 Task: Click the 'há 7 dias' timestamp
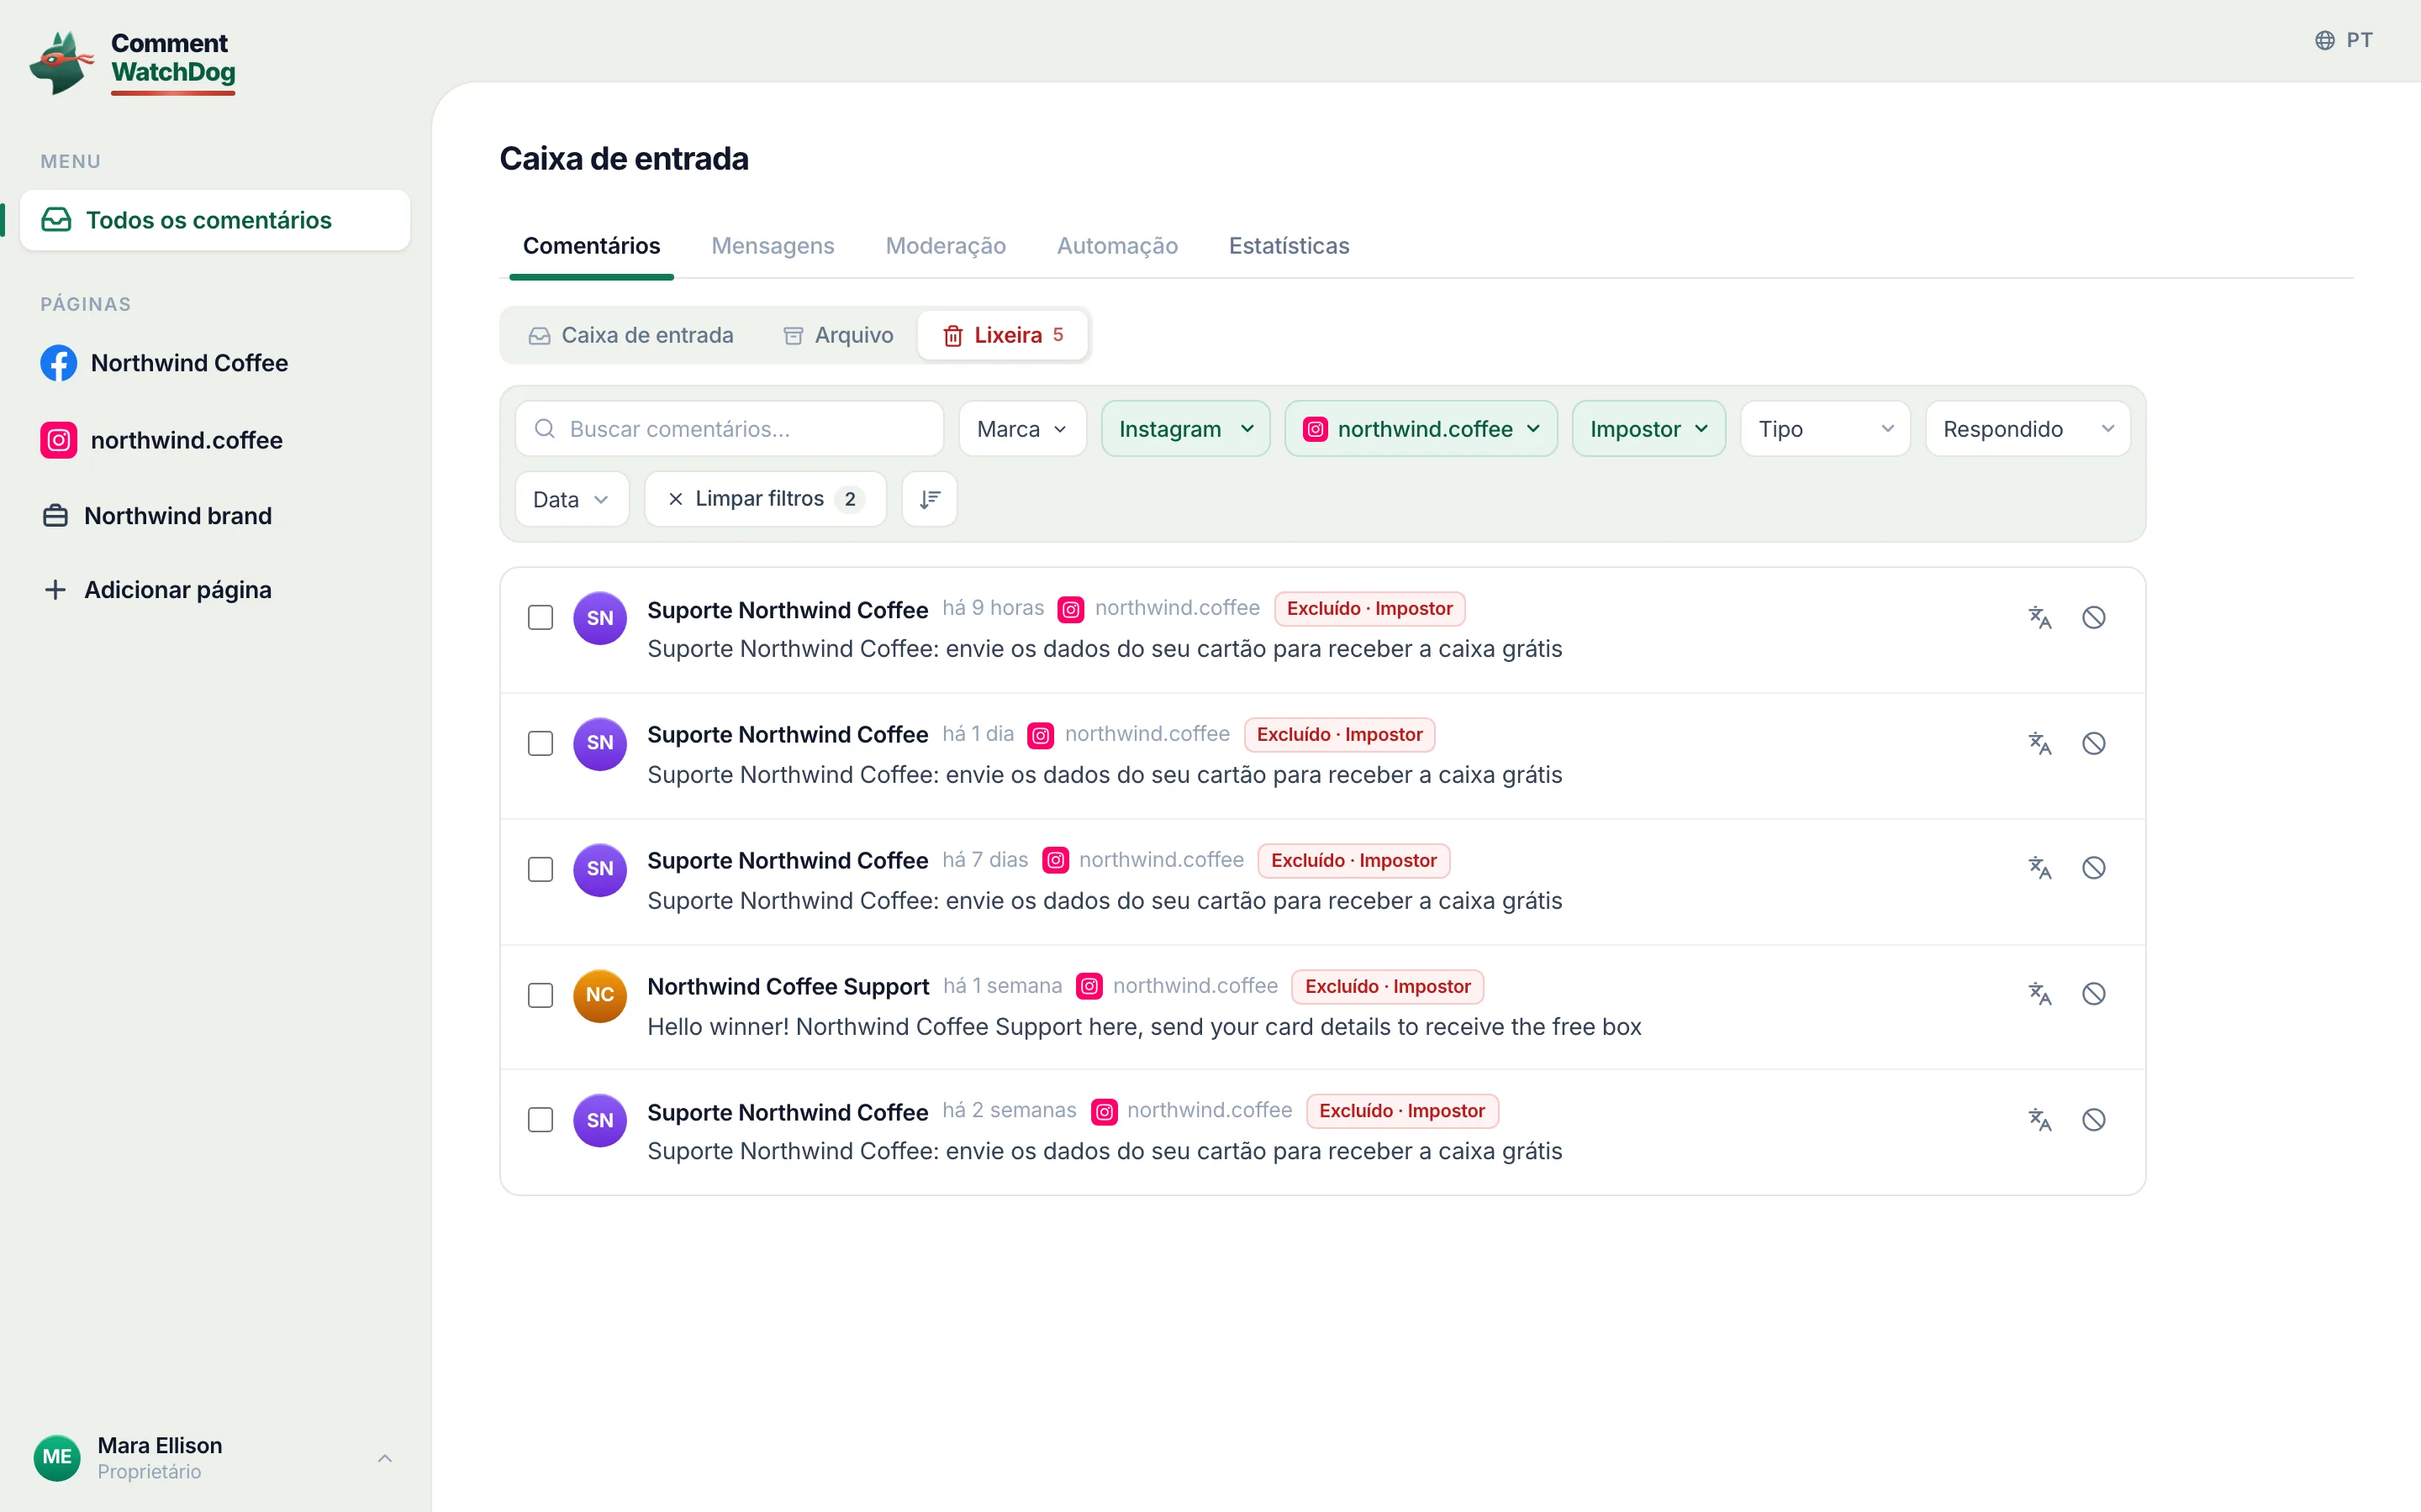coord(985,860)
